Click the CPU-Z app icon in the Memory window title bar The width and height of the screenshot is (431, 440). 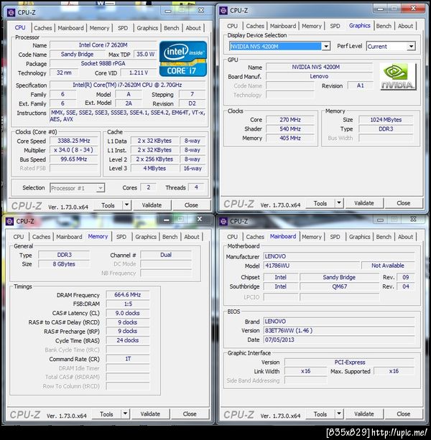coord(10,221)
